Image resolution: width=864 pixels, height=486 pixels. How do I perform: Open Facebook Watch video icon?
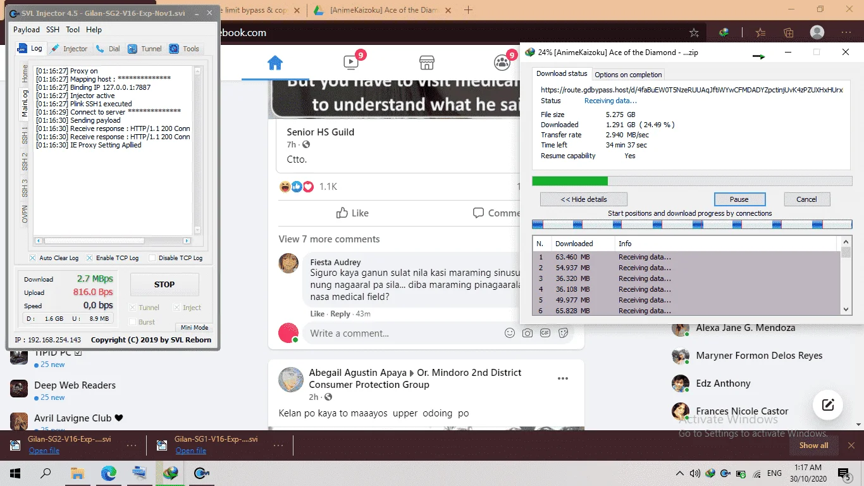pyautogui.click(x=351, y=62)
